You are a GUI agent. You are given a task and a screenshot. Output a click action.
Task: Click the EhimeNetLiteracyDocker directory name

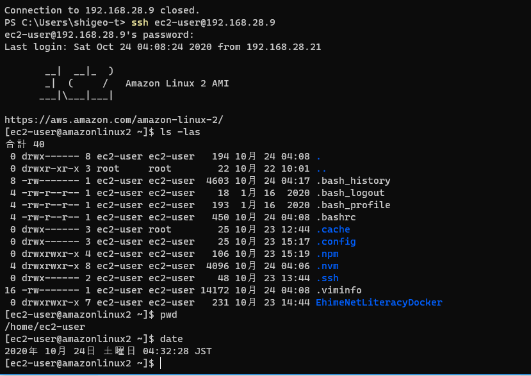coord(379,302)
